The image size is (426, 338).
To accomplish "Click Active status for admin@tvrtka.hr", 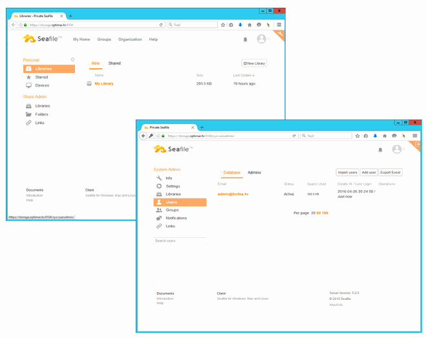I will point(289,195).
